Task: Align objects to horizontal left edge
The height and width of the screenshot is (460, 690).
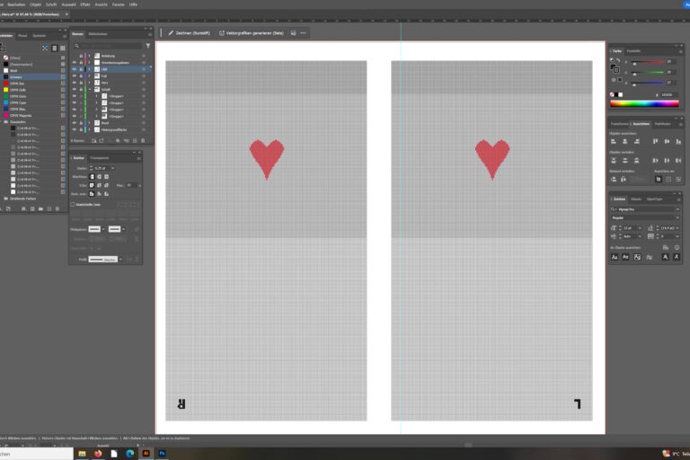Action: pos(614,141)
